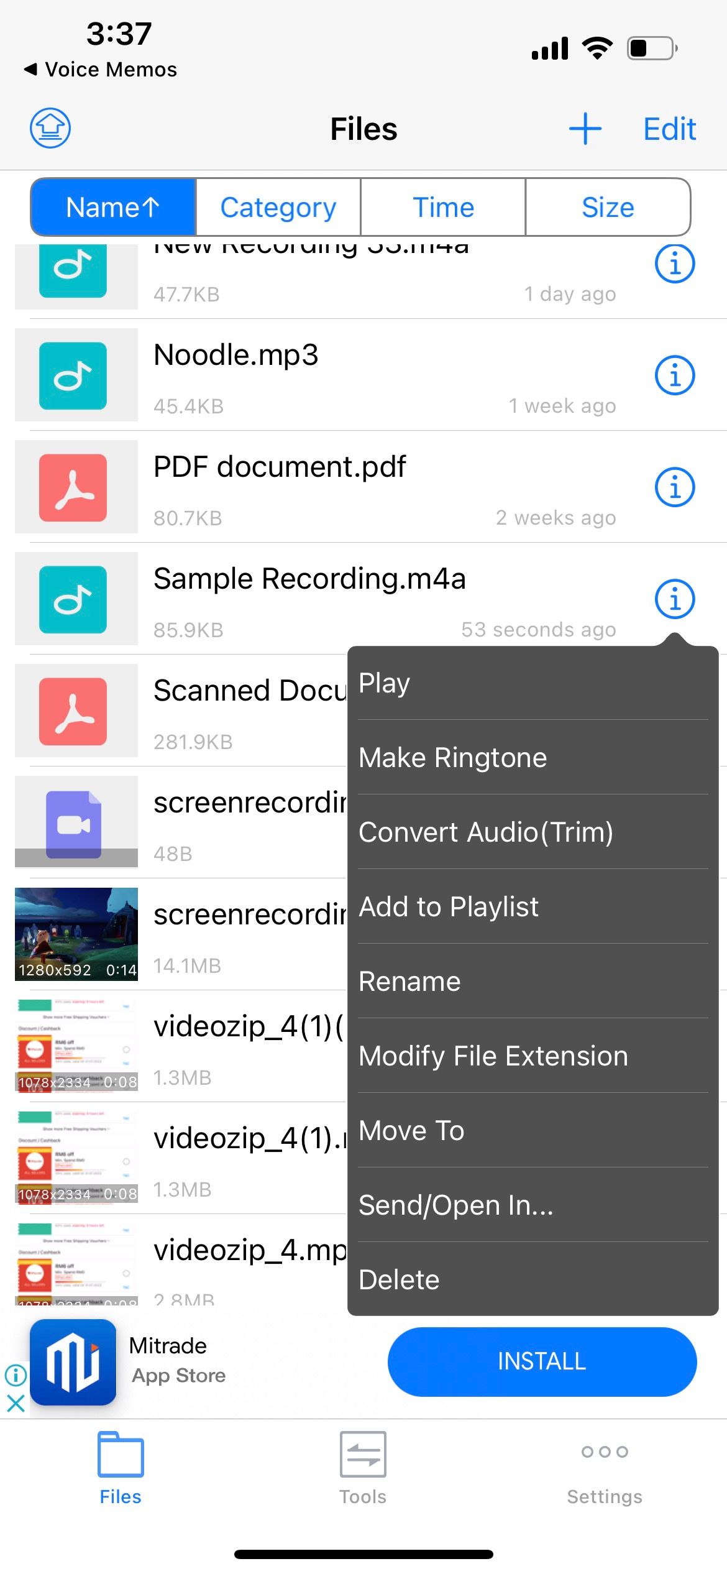Tap the 1.3MB videozip_4(1)( size

(183, 1077)
